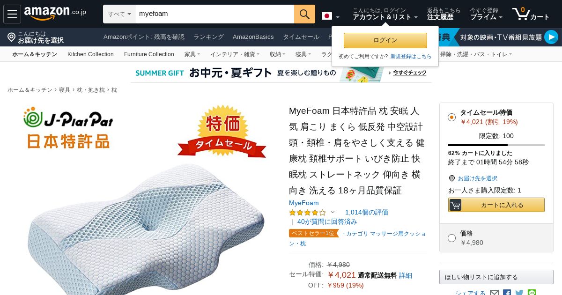
Task: Click the yellow ログイン button
Action: 385,40
